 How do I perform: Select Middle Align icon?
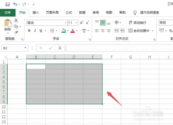103,22
